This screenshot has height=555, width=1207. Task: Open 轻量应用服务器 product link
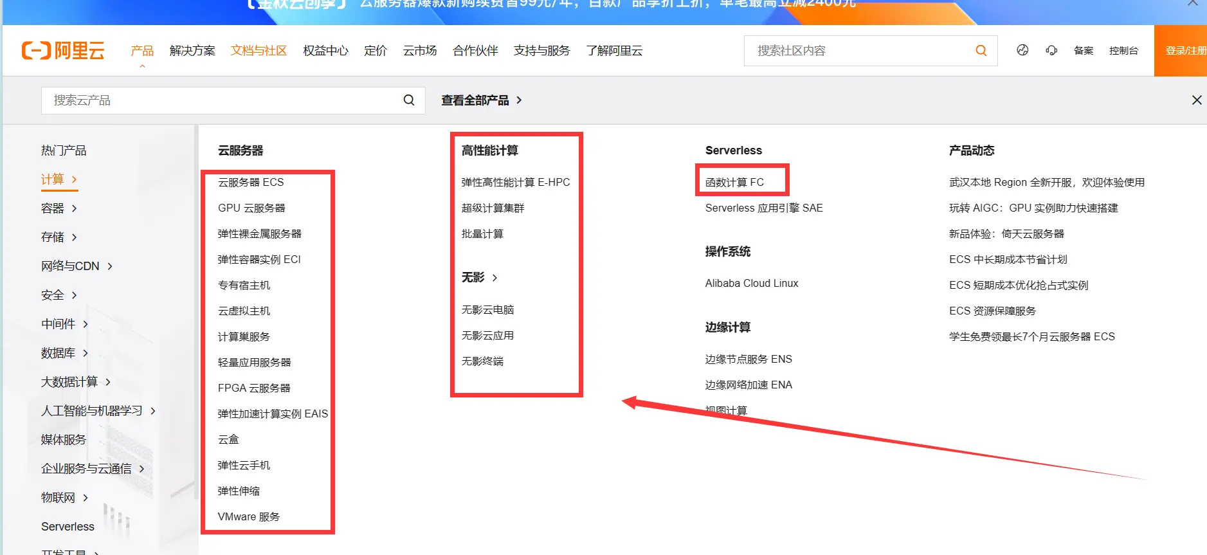[x=254, y=363]
